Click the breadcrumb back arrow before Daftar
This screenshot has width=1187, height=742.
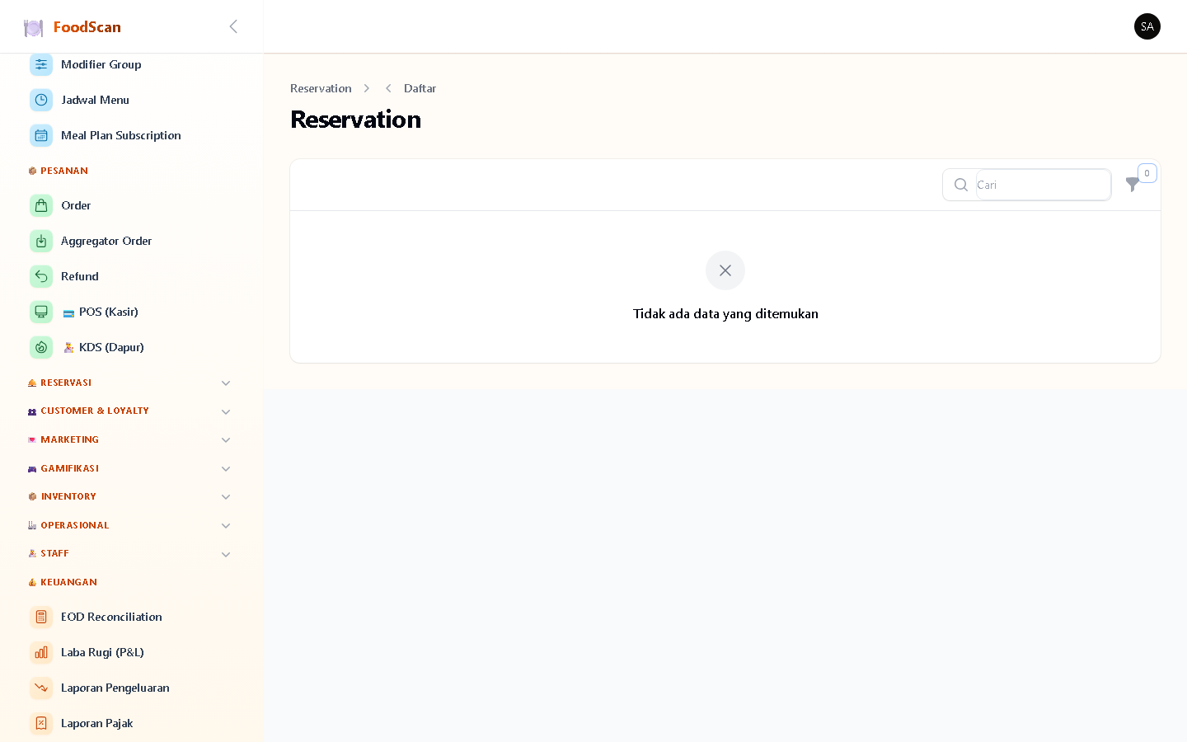pyautogui.click(x=388, y=88)
